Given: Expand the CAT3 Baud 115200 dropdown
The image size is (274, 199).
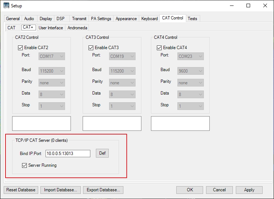Looking at the screenshot, I should [x=122, y=71].
